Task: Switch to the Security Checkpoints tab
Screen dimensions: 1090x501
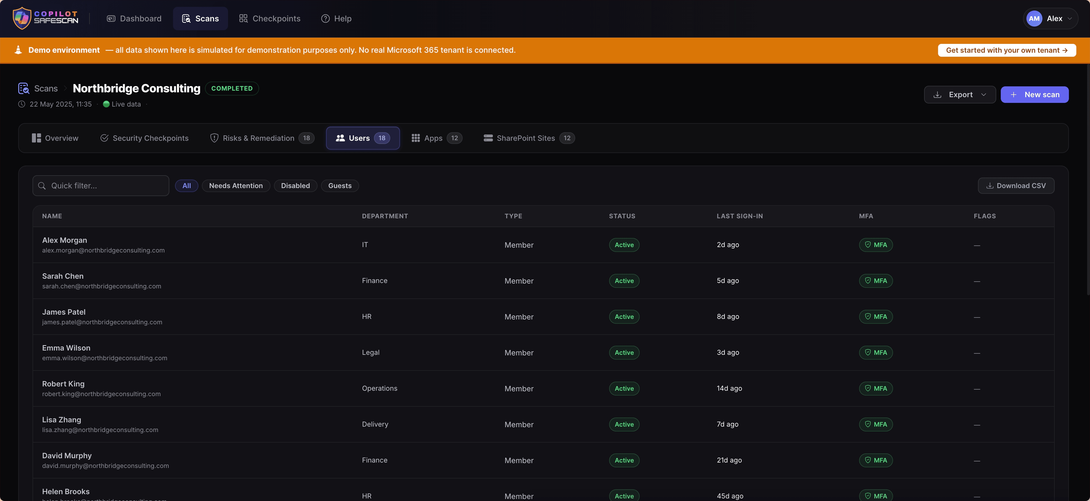Action: tap(144, 138)
